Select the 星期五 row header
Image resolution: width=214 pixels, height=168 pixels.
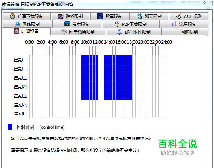click(x=20, y=95)
